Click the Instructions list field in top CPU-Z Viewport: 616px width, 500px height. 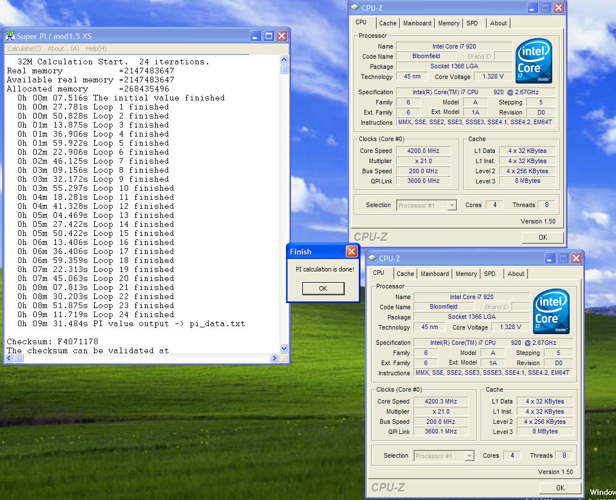tap(476, 122)
